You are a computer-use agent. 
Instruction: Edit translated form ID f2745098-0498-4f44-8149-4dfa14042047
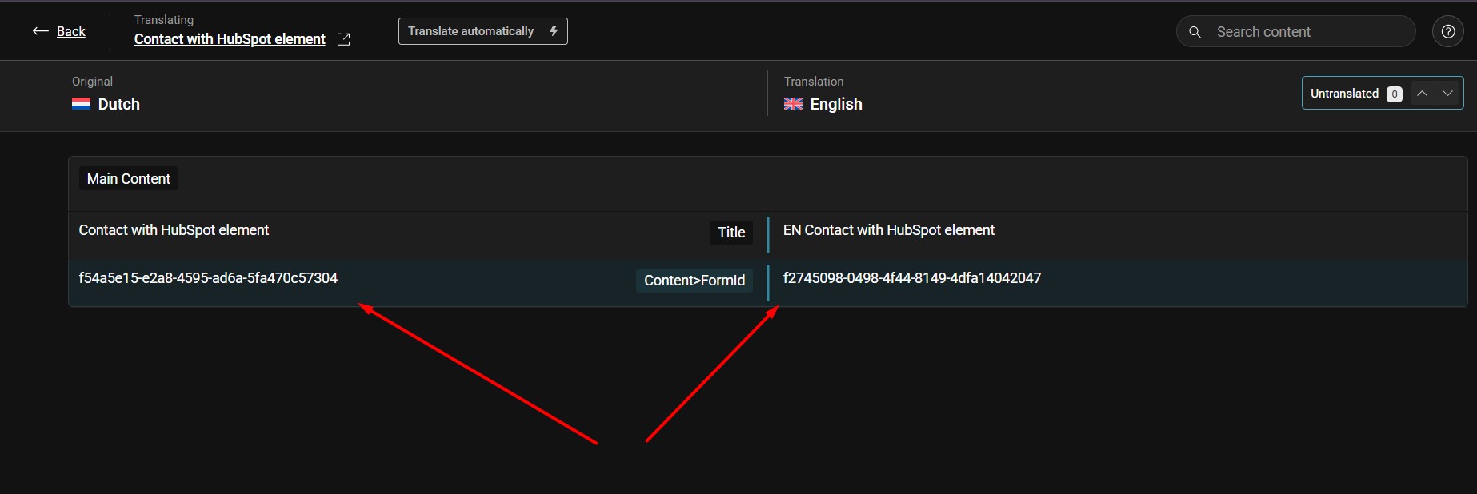click(912, 278)
